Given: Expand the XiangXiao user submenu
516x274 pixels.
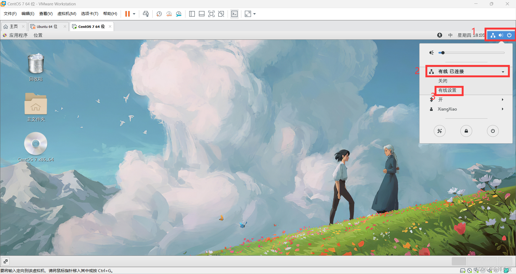Looking at the screenshot, I should 466,109.
